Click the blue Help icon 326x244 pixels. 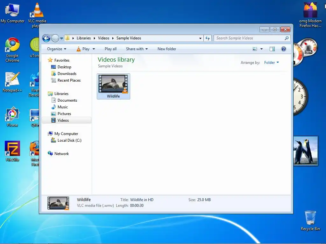[284, 49]
